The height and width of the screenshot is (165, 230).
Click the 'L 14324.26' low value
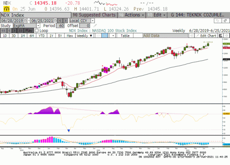116,9
